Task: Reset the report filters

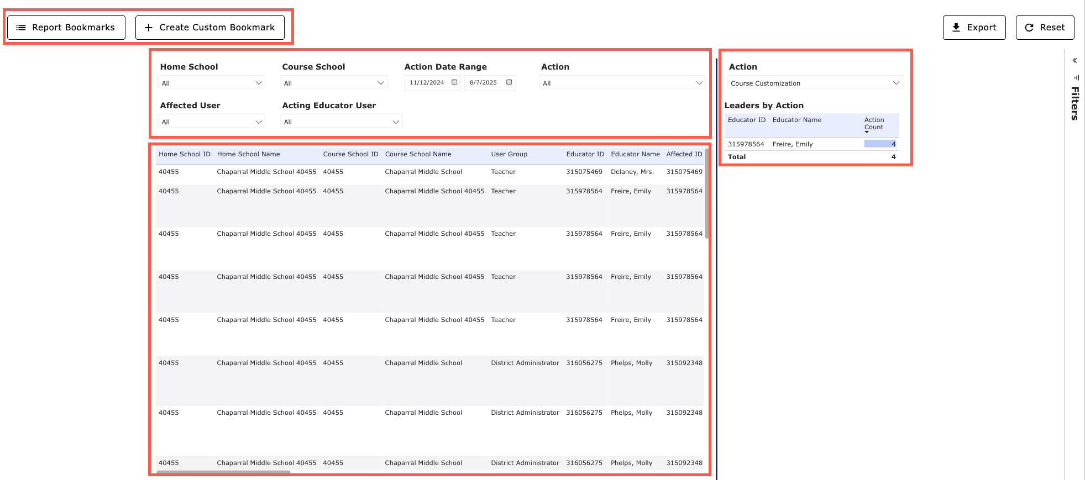Action: tap(1045, 28)
